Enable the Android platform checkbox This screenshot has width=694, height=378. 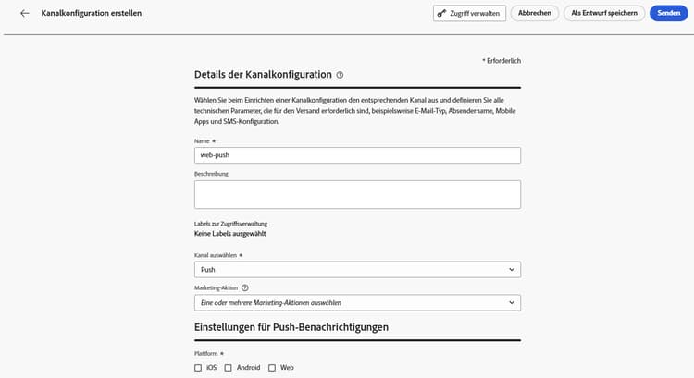tap(228, 368)
